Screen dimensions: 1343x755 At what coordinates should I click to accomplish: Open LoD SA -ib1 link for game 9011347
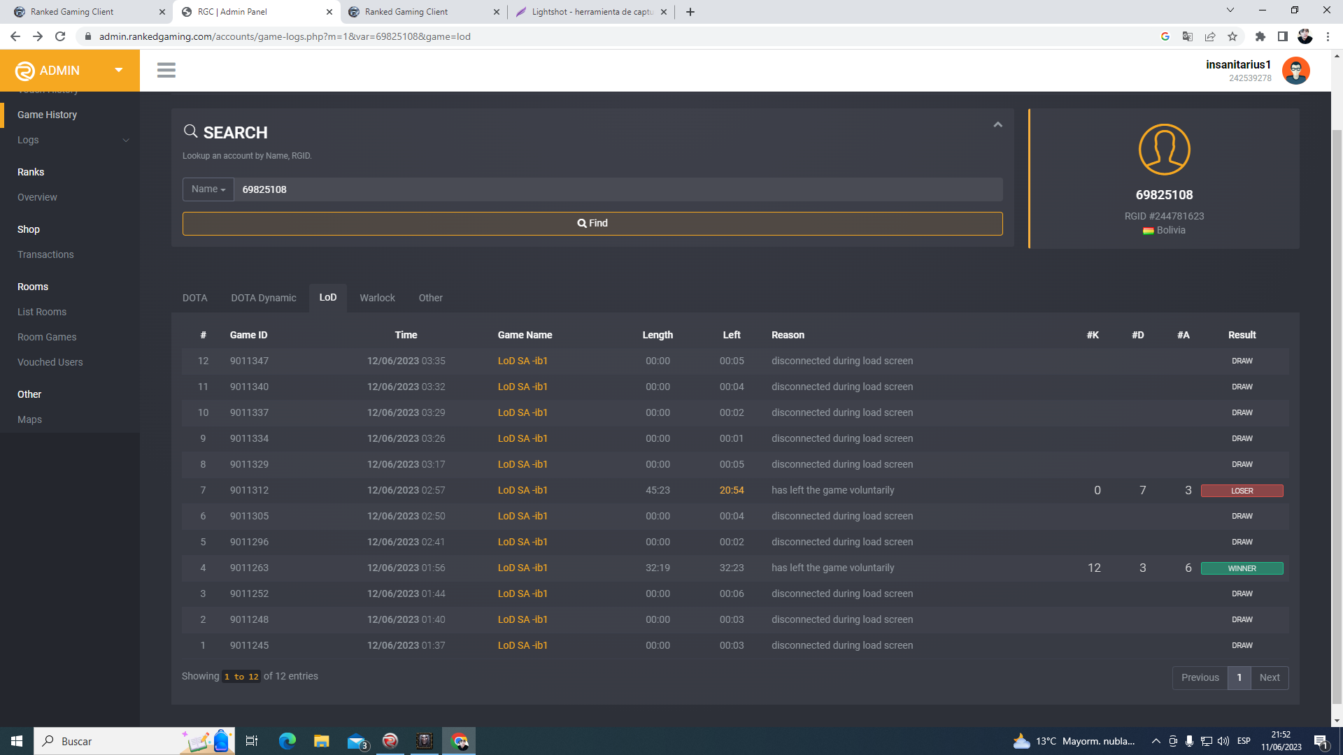[x=523, y=361]
